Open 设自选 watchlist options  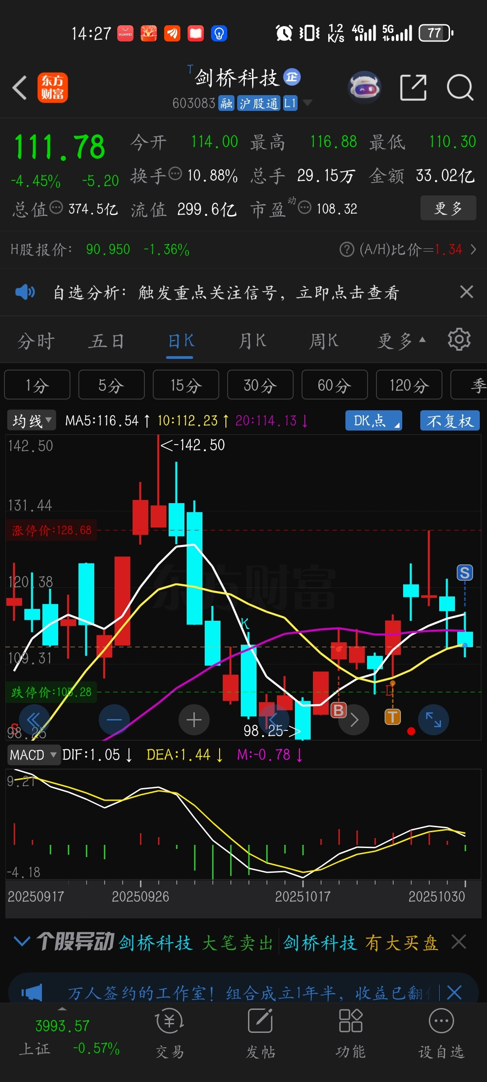click(441, 1034)
